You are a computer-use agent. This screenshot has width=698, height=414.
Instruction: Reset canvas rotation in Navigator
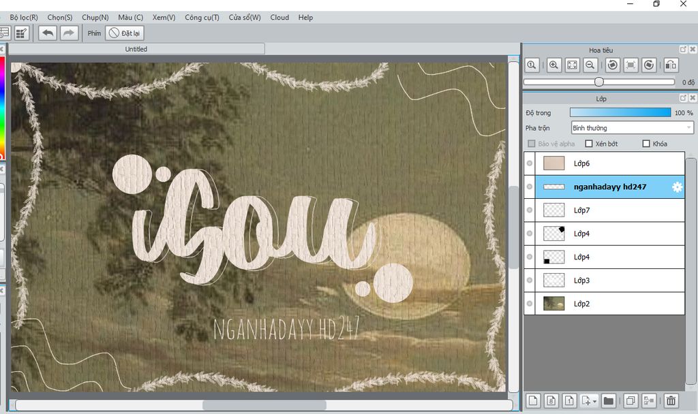point(631,65)
